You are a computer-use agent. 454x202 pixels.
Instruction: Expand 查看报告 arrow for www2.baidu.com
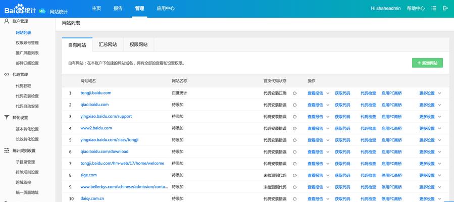click(x=328, y=128)
